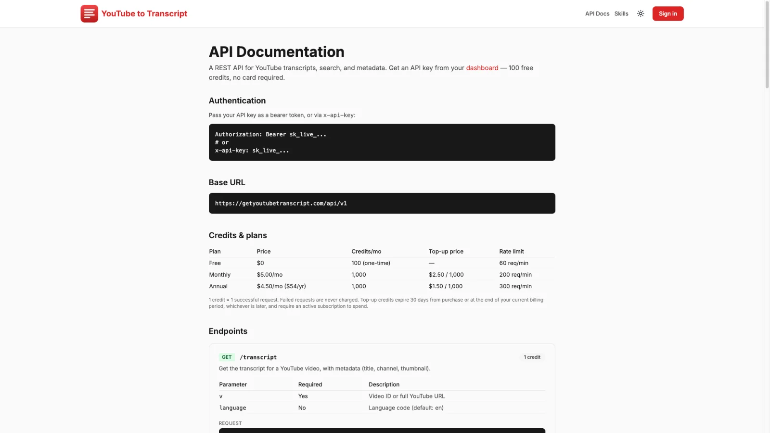
Task: Click the Base URL section heading
Action: click(227, 182)
